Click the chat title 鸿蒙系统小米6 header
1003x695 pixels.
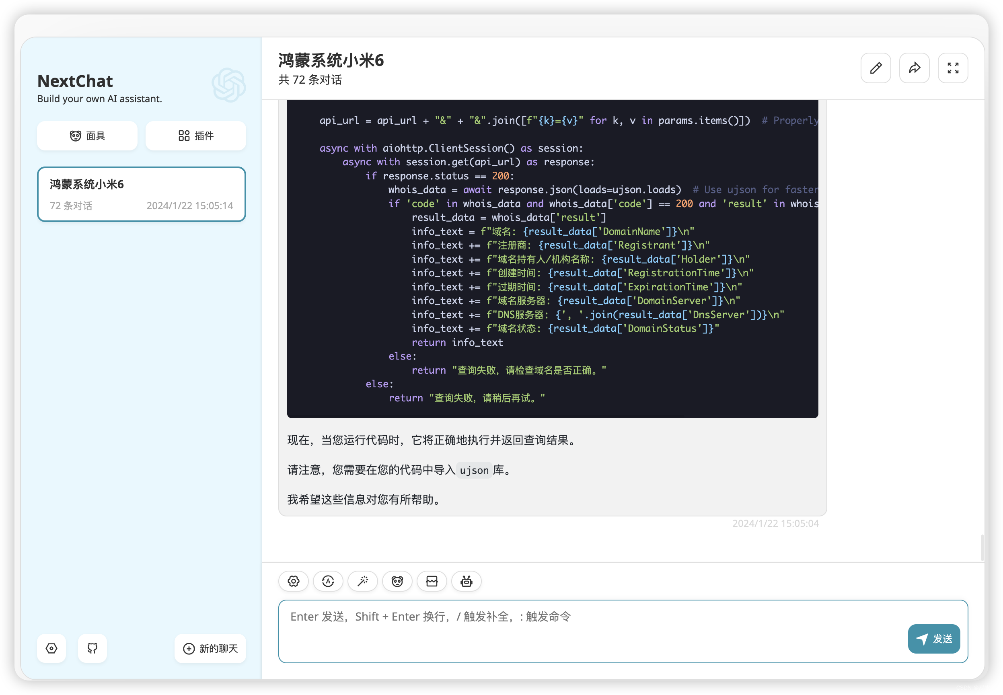331,60
